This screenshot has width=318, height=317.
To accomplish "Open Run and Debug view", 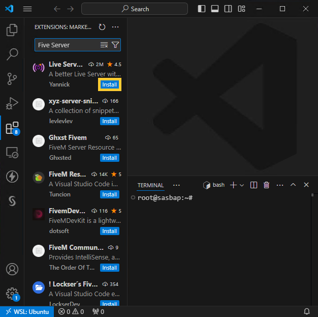I will click(x=12, y=103).
